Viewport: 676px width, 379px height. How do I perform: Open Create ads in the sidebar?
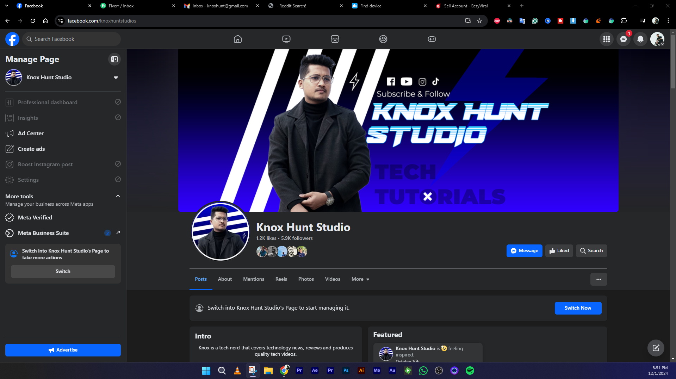coord(63,149)
